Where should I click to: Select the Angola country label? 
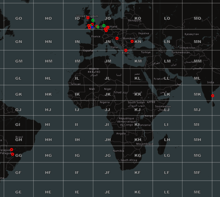[121, 134]
